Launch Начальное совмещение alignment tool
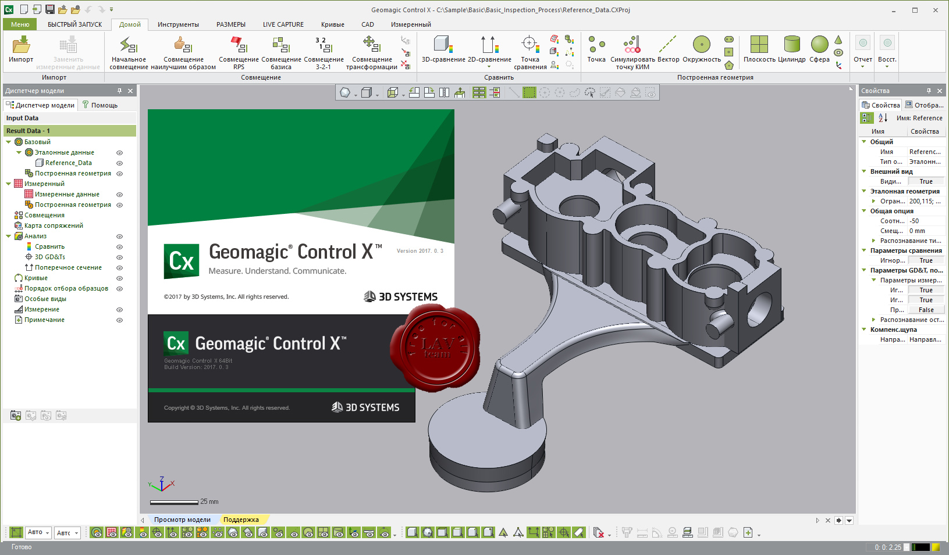Screen dimensions: 949x555 coord(129,52)
